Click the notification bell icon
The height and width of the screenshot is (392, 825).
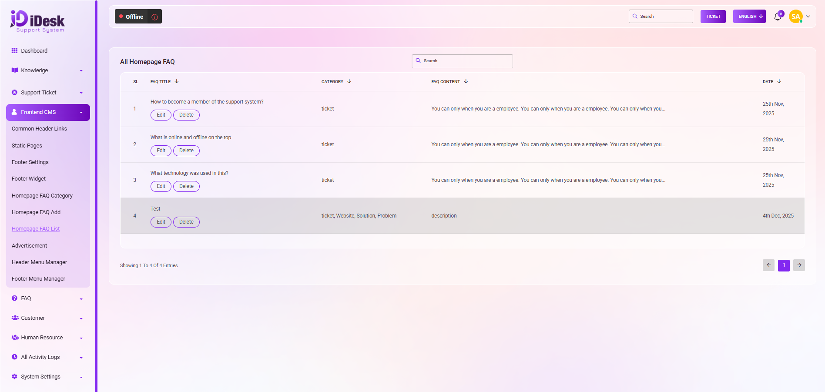coord(778,17)
